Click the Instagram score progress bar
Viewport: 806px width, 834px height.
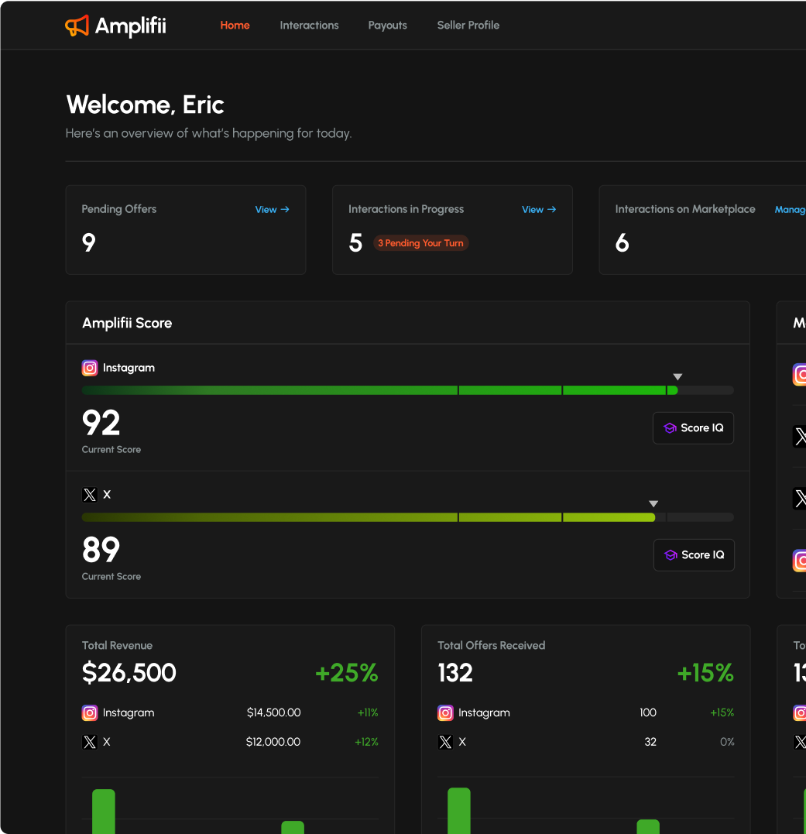pyautogui.click(x=379, y=390)
